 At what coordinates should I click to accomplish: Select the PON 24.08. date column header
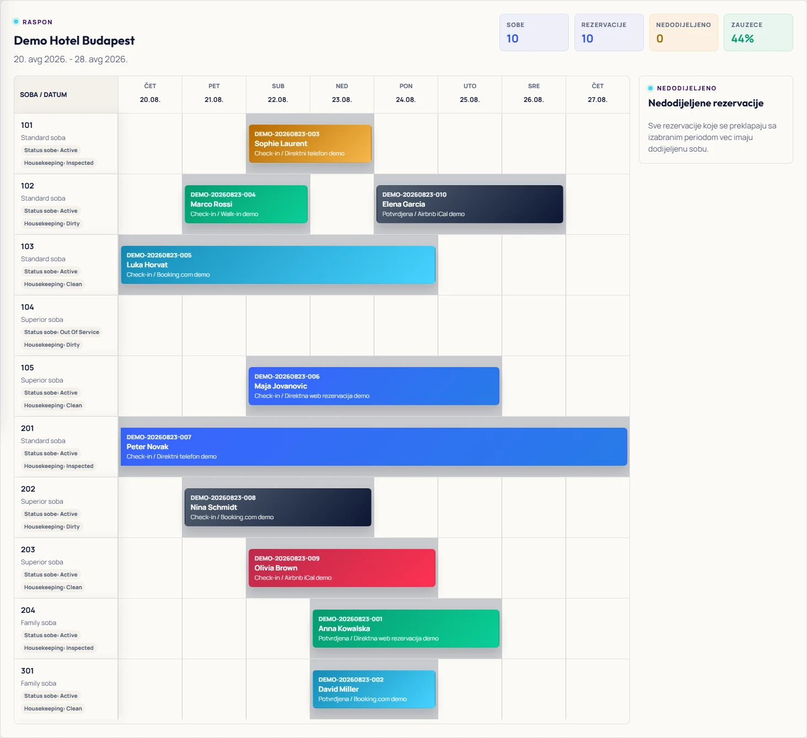coord(406,93)
